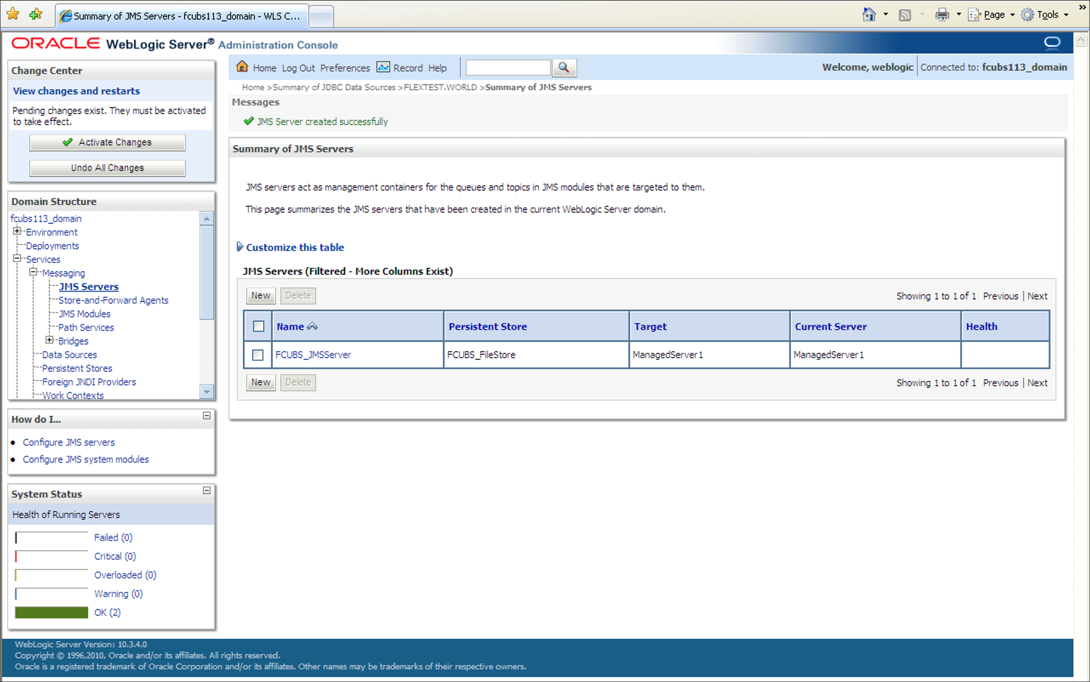The image size is (1090, 682).
Task: Click the browser RSS feeds icon
Action: click(x=904, y=15)
